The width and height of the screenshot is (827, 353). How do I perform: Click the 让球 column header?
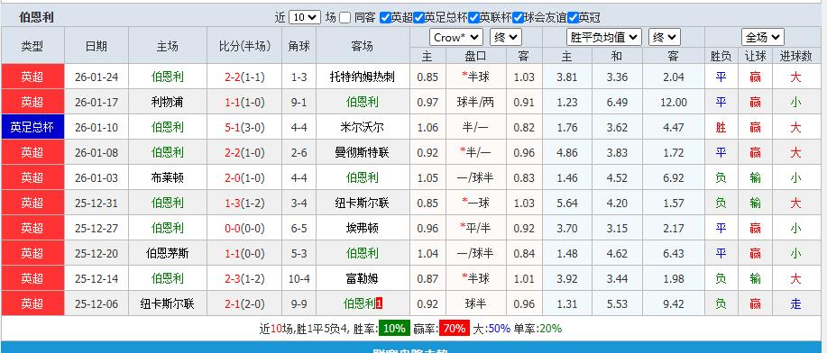pyautogui.click(x=755, y=56)
